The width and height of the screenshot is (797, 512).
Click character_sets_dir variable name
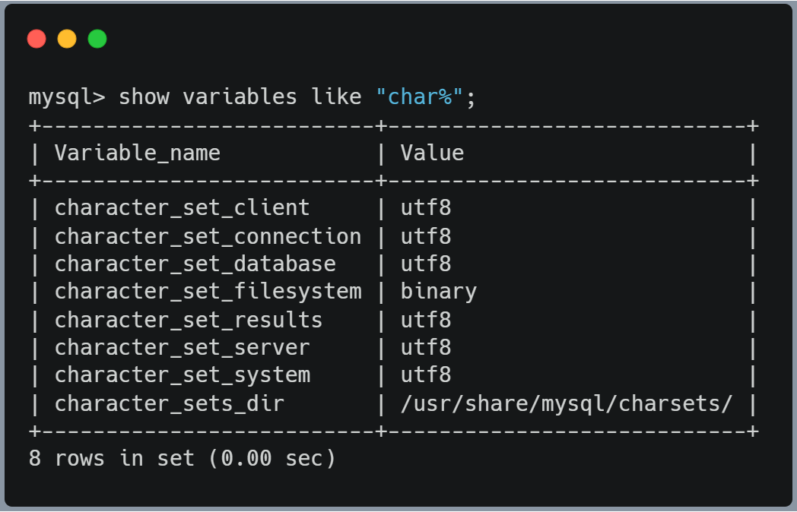[169, 403]
